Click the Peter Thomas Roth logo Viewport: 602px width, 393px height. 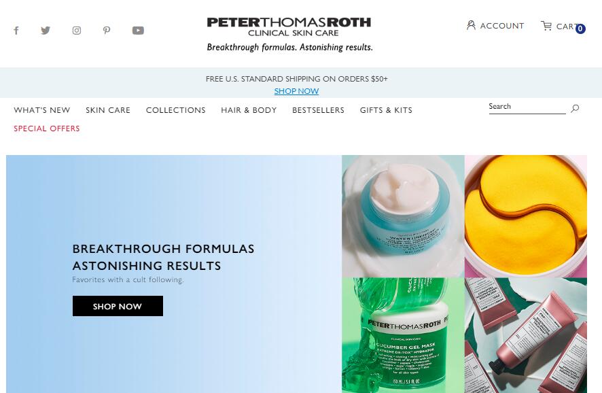pyautogui.click(x=289, y=27)
